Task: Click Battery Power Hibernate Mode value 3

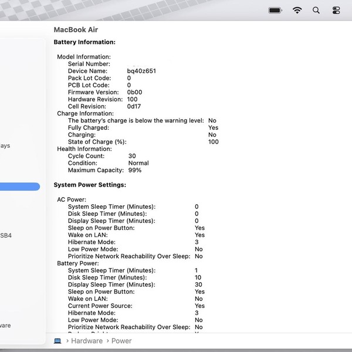Action: point(197,313)
